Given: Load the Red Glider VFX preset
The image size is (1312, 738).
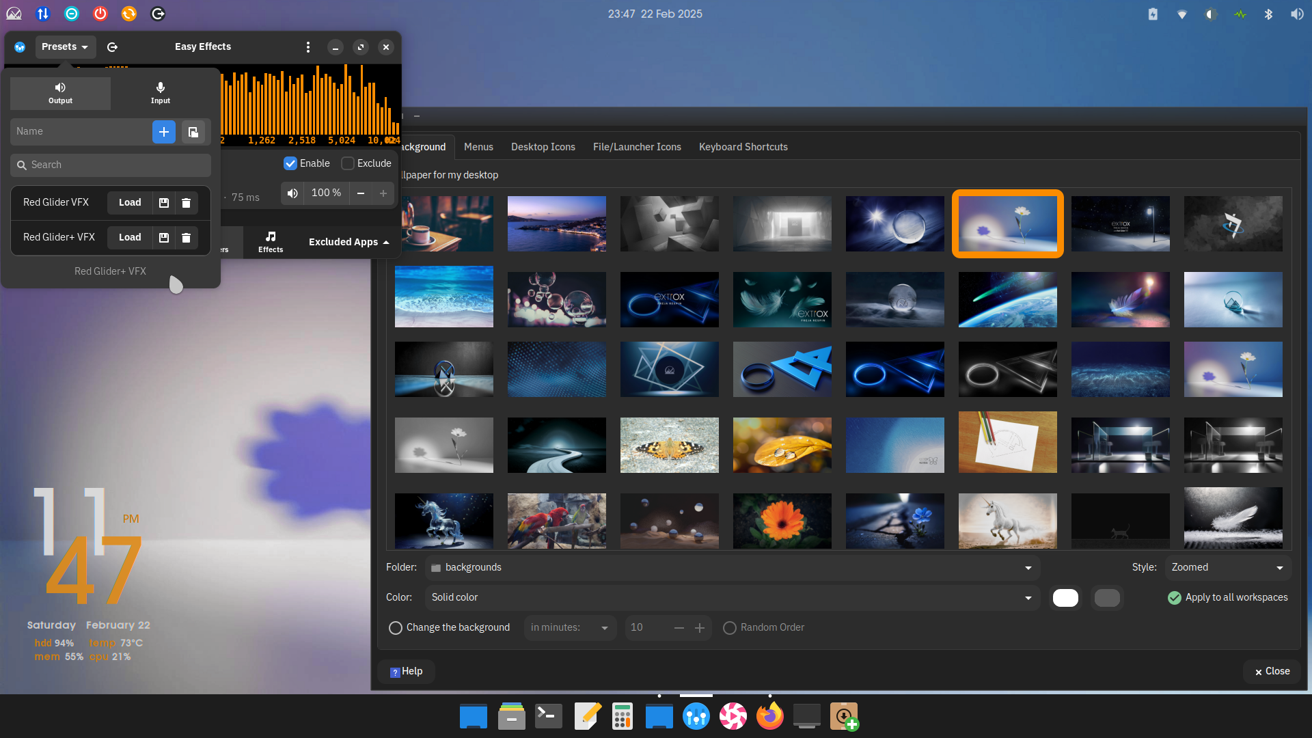Looking at the screenshot, I should tap(130, 203).
